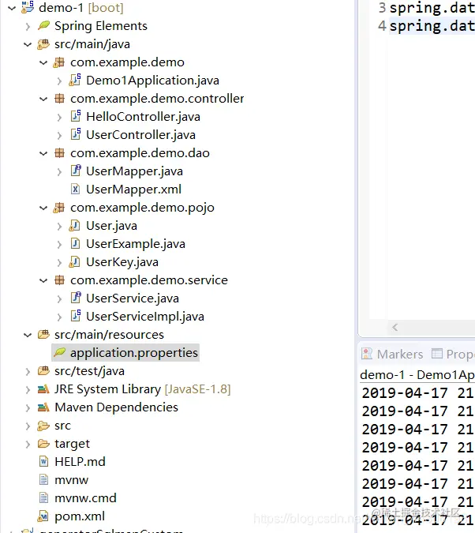Select the plain src folder entry
Viewport: 475px width, 533px height.
[x=62, y=426]
